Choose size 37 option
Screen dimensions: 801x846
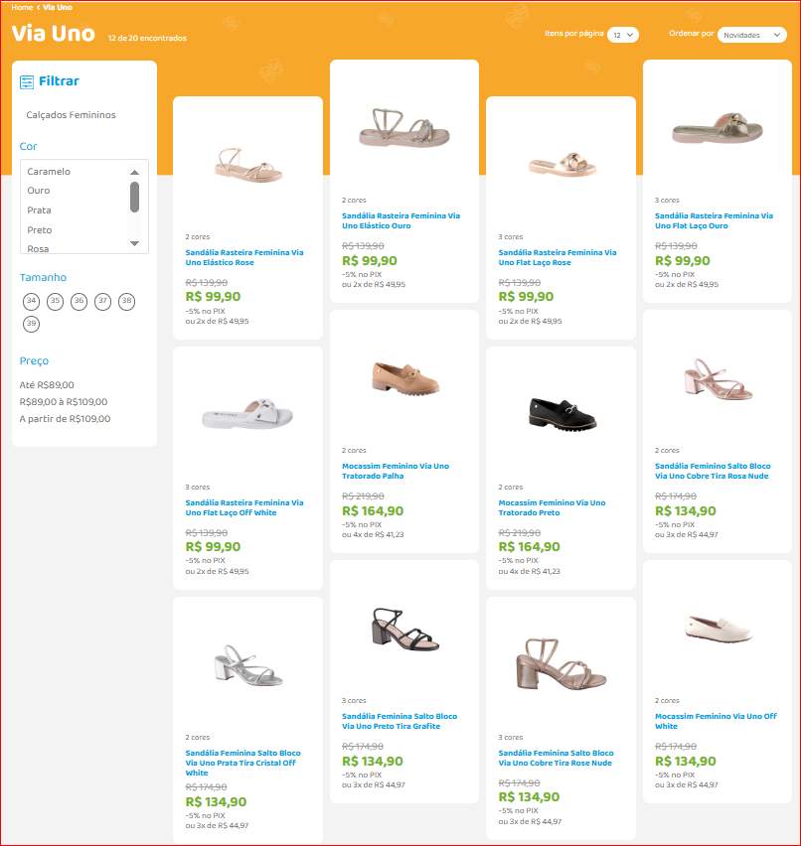(102, 301)
